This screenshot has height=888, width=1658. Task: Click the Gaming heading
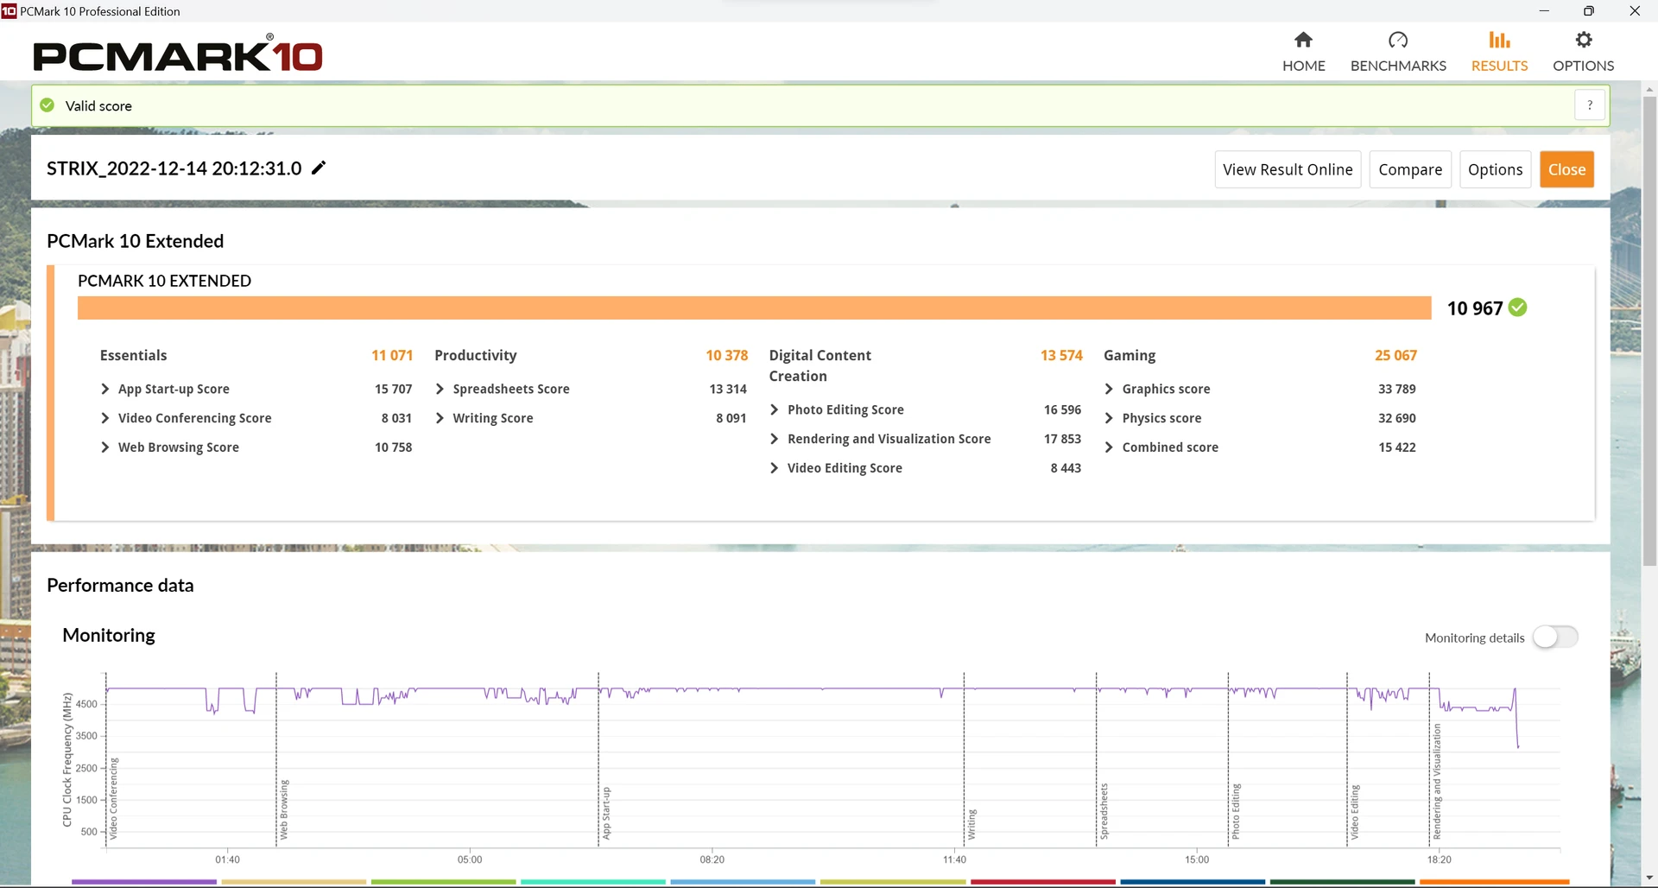tap(1130, 355)
